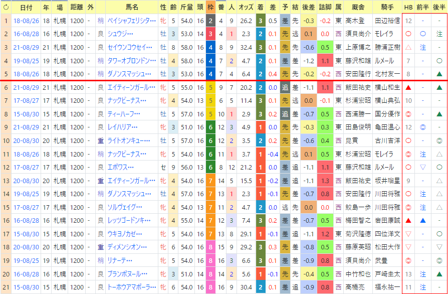
Task: Select jockey cell 古川吉洋
Action: [387, 140]
